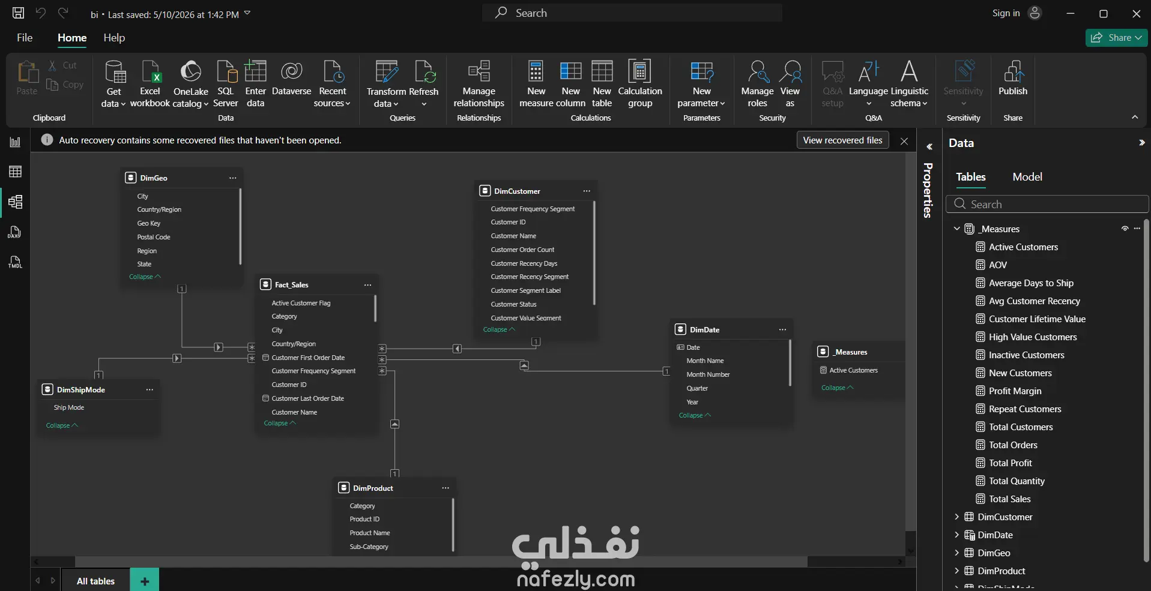Refresh the data model
Screen dimensions: 1151x591
tap(424, 84)
